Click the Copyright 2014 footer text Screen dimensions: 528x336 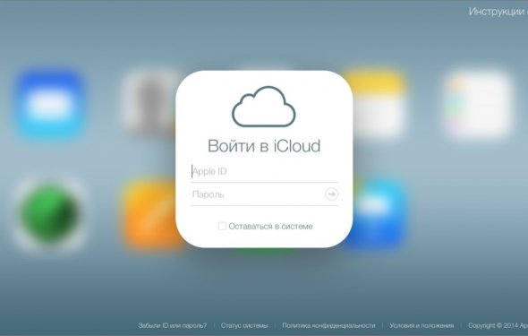click(498, 325)
